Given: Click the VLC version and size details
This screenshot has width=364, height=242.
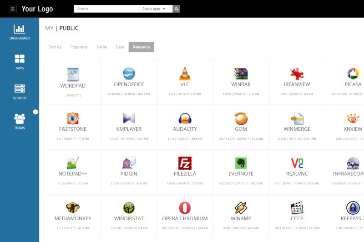Looking at the screenshot, I should (185, 94).
